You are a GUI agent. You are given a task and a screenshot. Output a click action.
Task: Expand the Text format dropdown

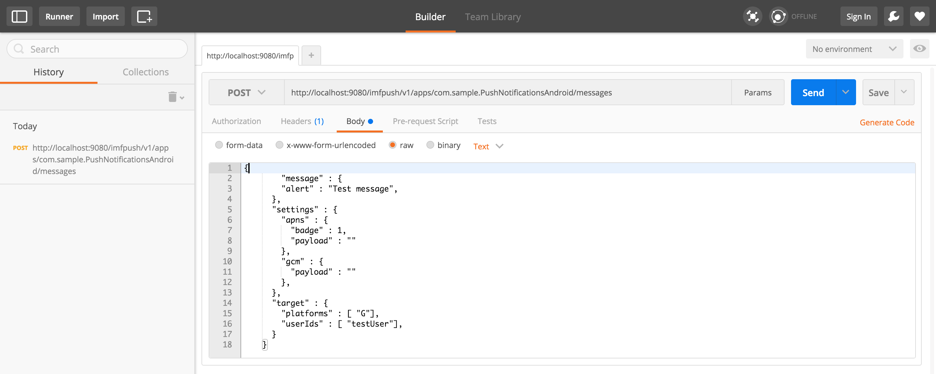pyautogui.click(x=488, y=146)
